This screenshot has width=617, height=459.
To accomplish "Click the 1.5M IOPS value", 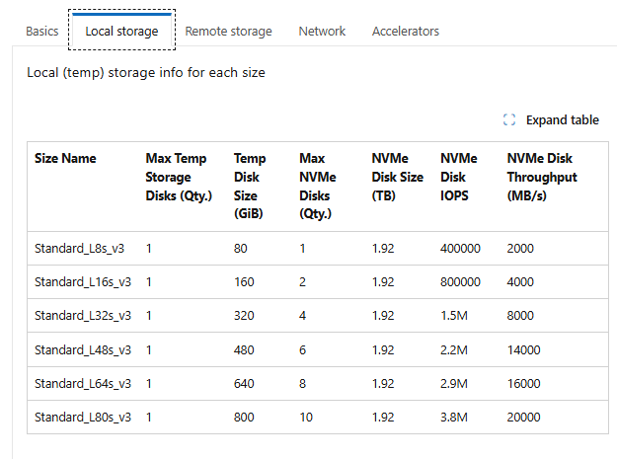I will (x=454, y=316).
